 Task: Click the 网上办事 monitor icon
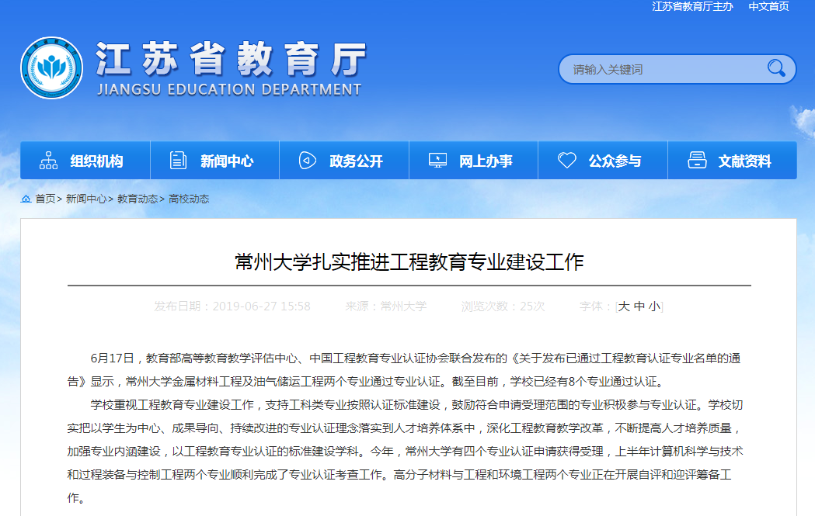click(437, 161)
